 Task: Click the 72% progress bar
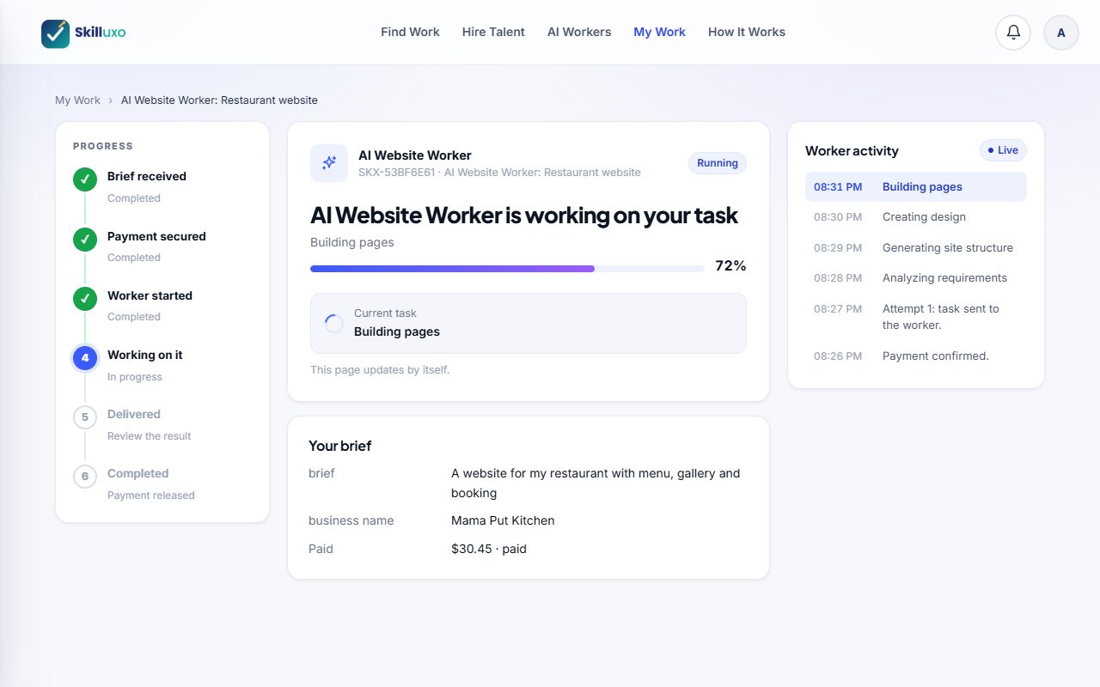point(507,269)
